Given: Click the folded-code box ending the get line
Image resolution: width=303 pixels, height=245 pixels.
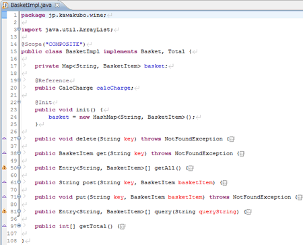Looking at the screenshot, I should pyautogui.click(x=242, y=154).
